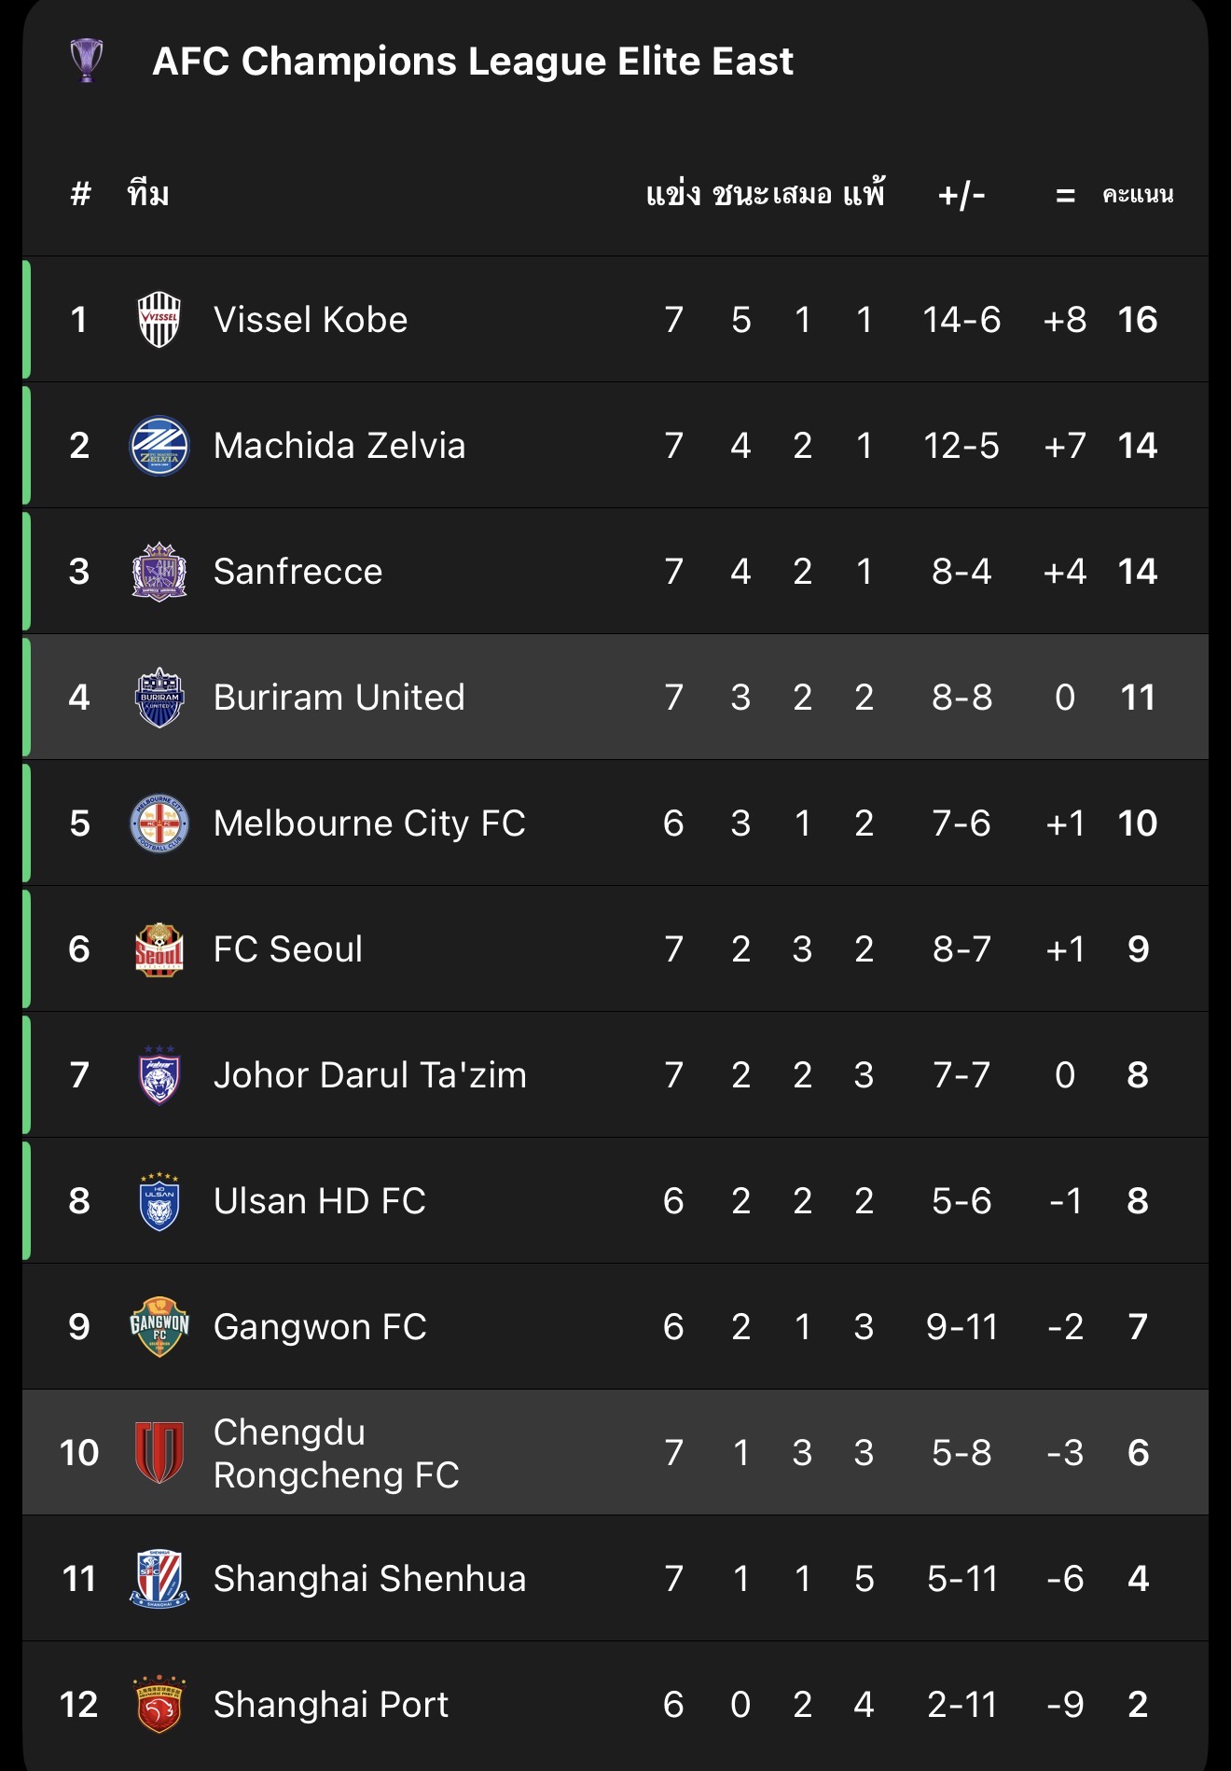Click the Chengdu Rongcheng FC red logo

pyautogui.click(x=159, y=1453)
